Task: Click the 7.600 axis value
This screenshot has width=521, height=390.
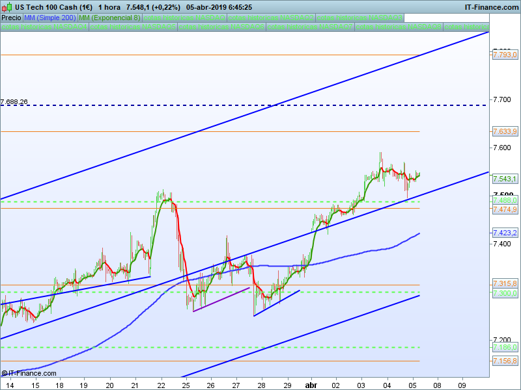Action: coord(501,148)
